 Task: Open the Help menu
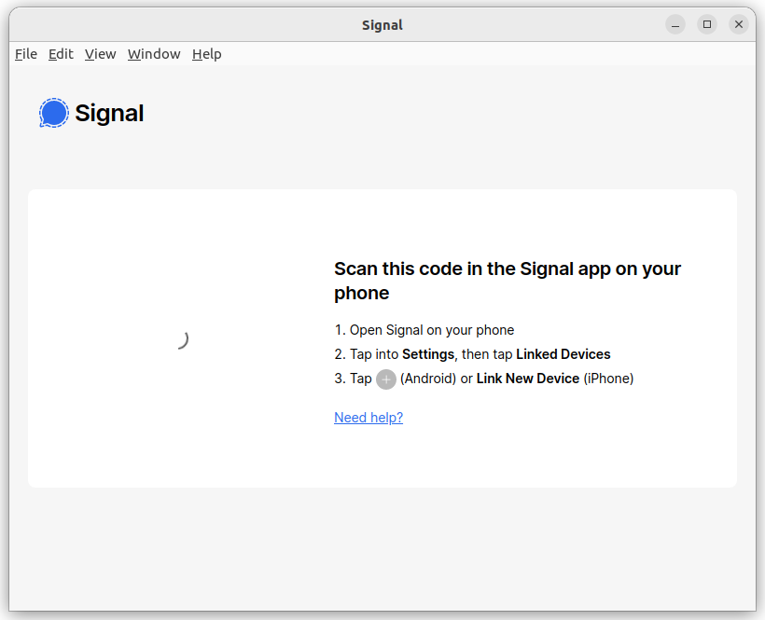206,54
